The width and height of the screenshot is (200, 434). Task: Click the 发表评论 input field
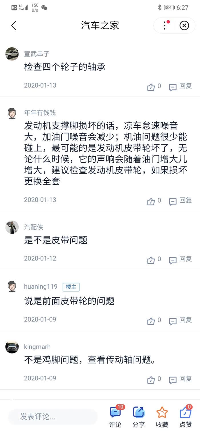pos(53,417)
